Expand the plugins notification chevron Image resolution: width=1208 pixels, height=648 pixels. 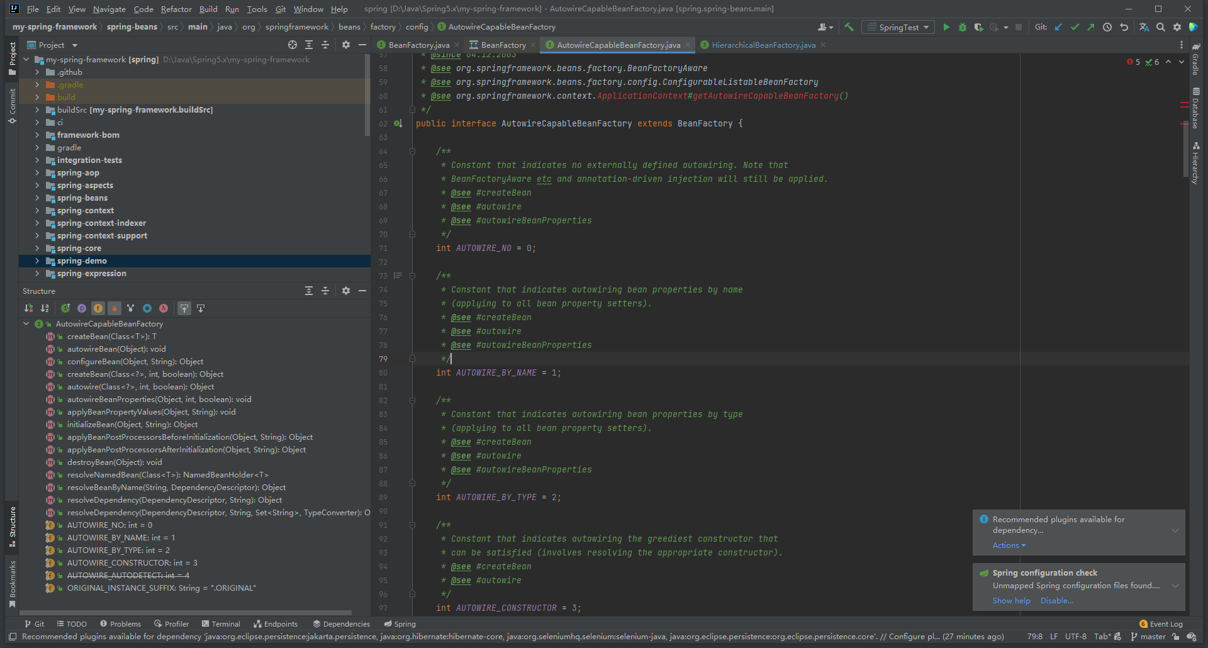(x=1175, y=530)
